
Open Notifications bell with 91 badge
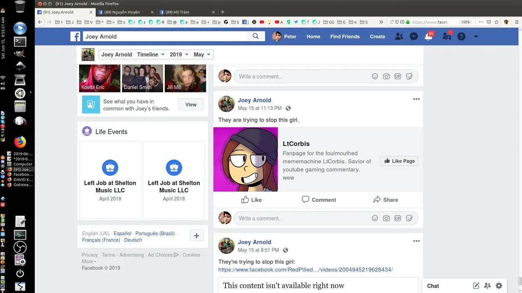[x=428, y=37]
